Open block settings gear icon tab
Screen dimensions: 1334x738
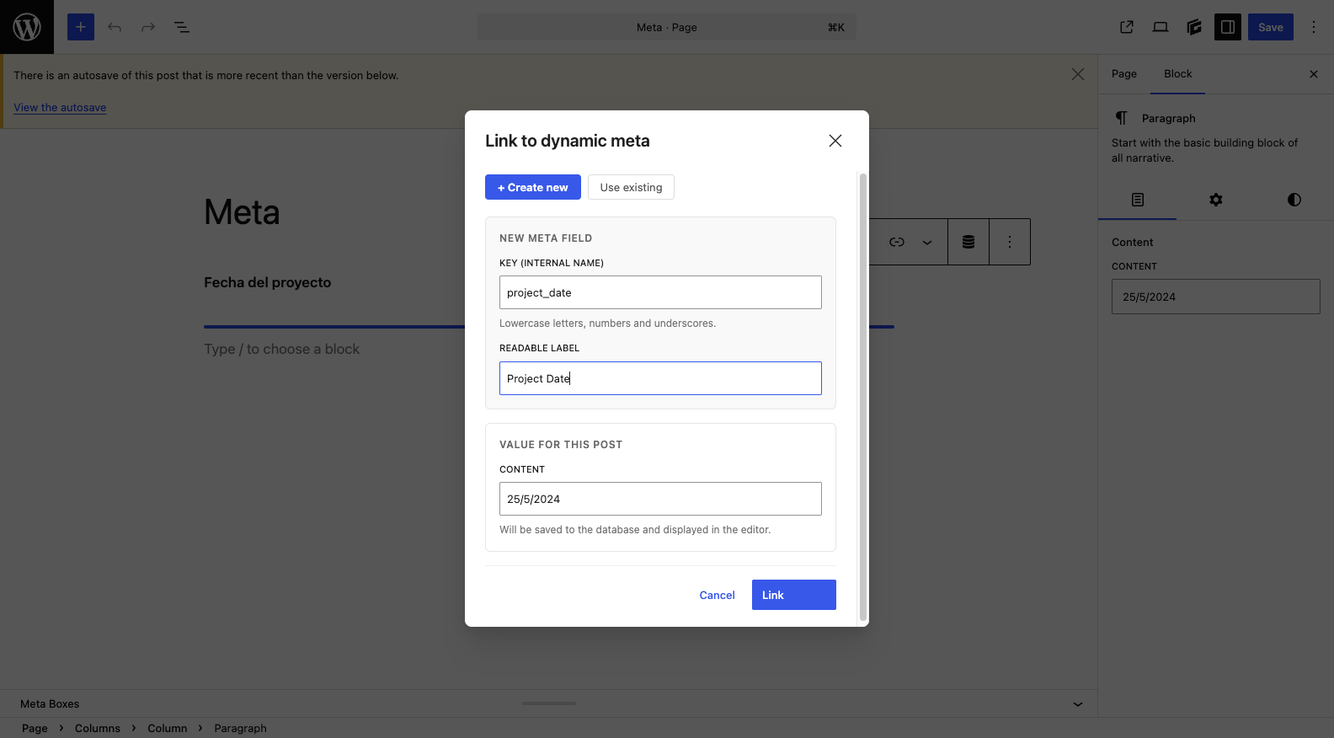(1216, 200)
